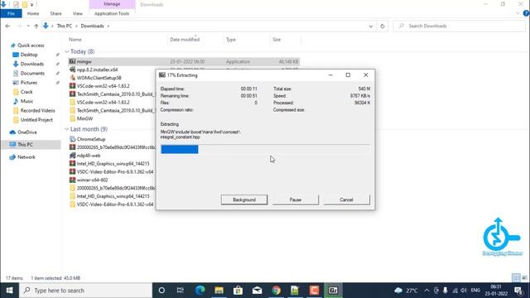Select the MinGW folder

tap(84, 118)
